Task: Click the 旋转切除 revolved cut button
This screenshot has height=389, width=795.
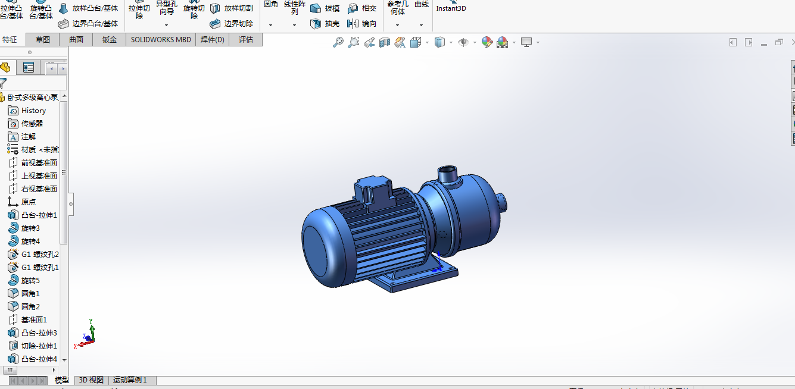Action: coord(194,10)
